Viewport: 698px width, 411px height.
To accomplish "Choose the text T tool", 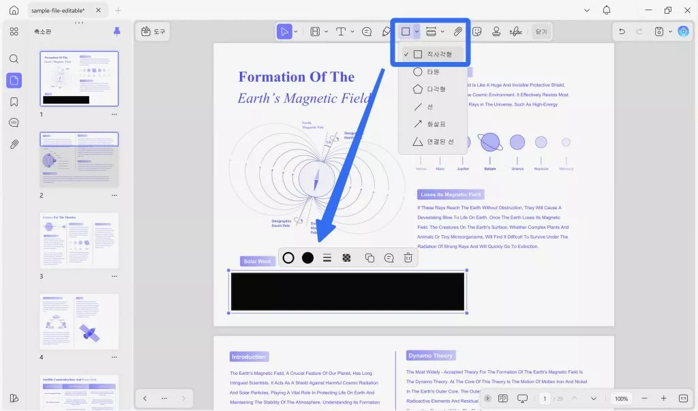I will click(x=341, y=31).
